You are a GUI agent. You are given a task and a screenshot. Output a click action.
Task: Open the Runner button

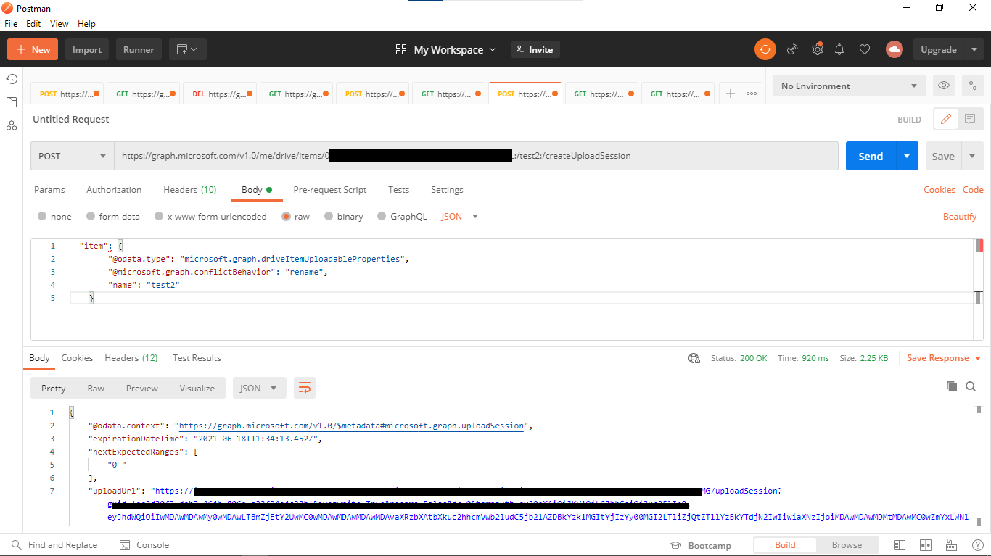(x=139, y=49)
